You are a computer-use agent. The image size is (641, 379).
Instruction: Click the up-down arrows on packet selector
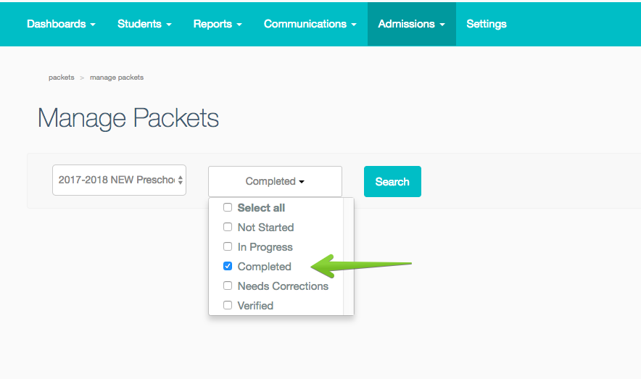[x=181, y=180]
